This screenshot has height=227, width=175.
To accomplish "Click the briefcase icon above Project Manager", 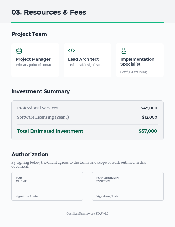I will pos(19,51).
